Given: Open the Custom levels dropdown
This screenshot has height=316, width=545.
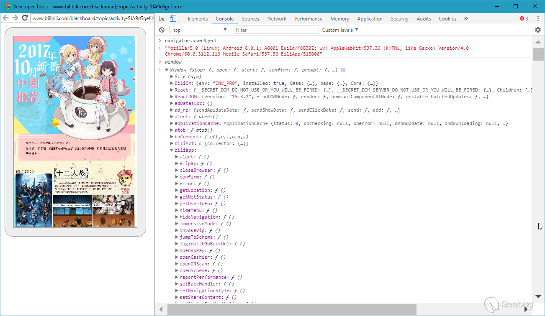Looking at the screenshot, I should pos(340,30).
